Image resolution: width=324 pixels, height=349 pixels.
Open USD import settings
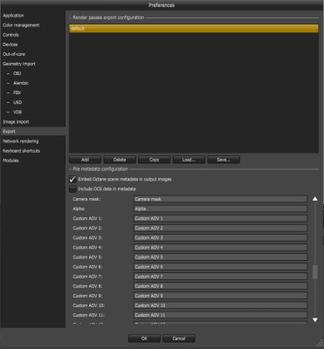tap(17, 102)
